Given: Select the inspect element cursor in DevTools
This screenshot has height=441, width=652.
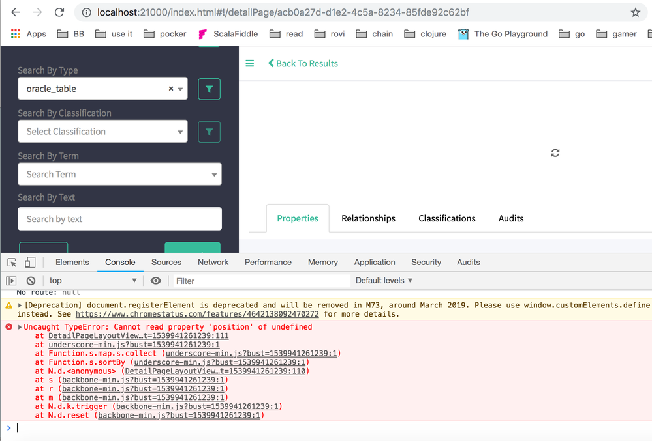Looking at the screenshot, I should coord(10,261).
